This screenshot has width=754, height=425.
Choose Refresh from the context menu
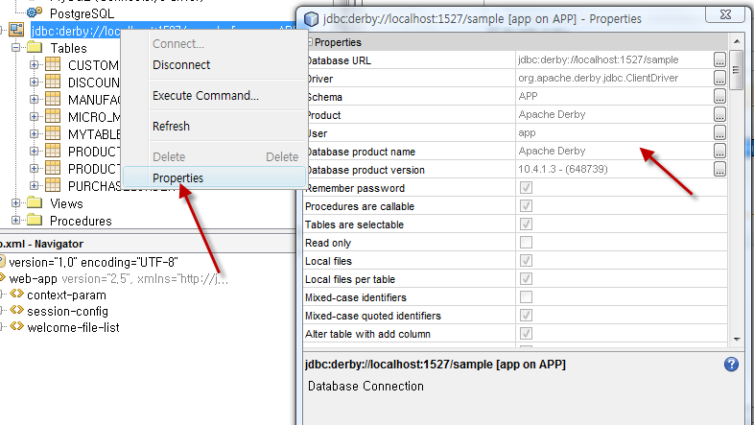click(215, 126)
